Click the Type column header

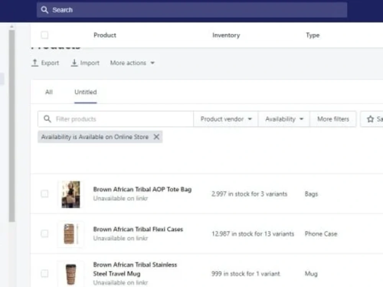coord(313,35)
